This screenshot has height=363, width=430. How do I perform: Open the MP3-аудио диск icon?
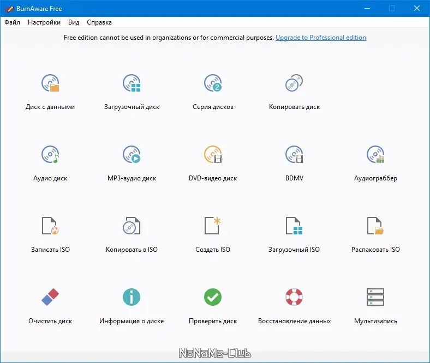tap(132, 154)
